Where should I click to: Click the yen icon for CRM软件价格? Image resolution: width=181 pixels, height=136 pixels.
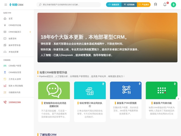[x=5, y=25]
